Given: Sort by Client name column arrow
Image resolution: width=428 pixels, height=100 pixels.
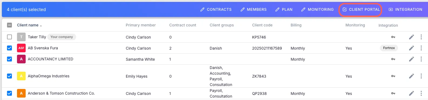Looking at the screenshot, I should (x=41, y=26).
